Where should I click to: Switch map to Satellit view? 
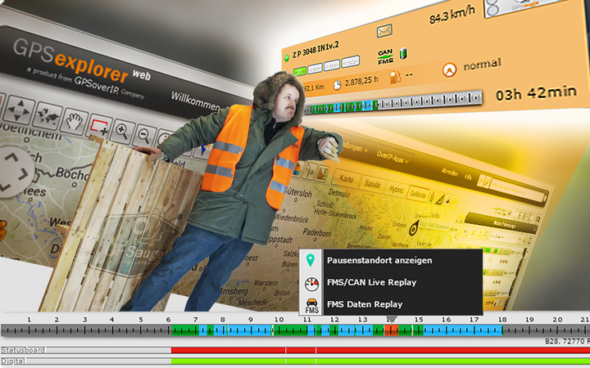coord(372,184)
